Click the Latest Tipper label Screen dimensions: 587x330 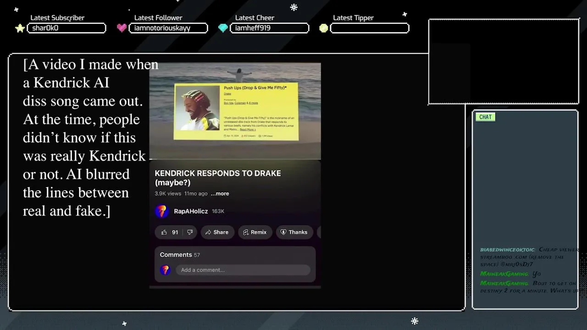(x=353, y=18)
